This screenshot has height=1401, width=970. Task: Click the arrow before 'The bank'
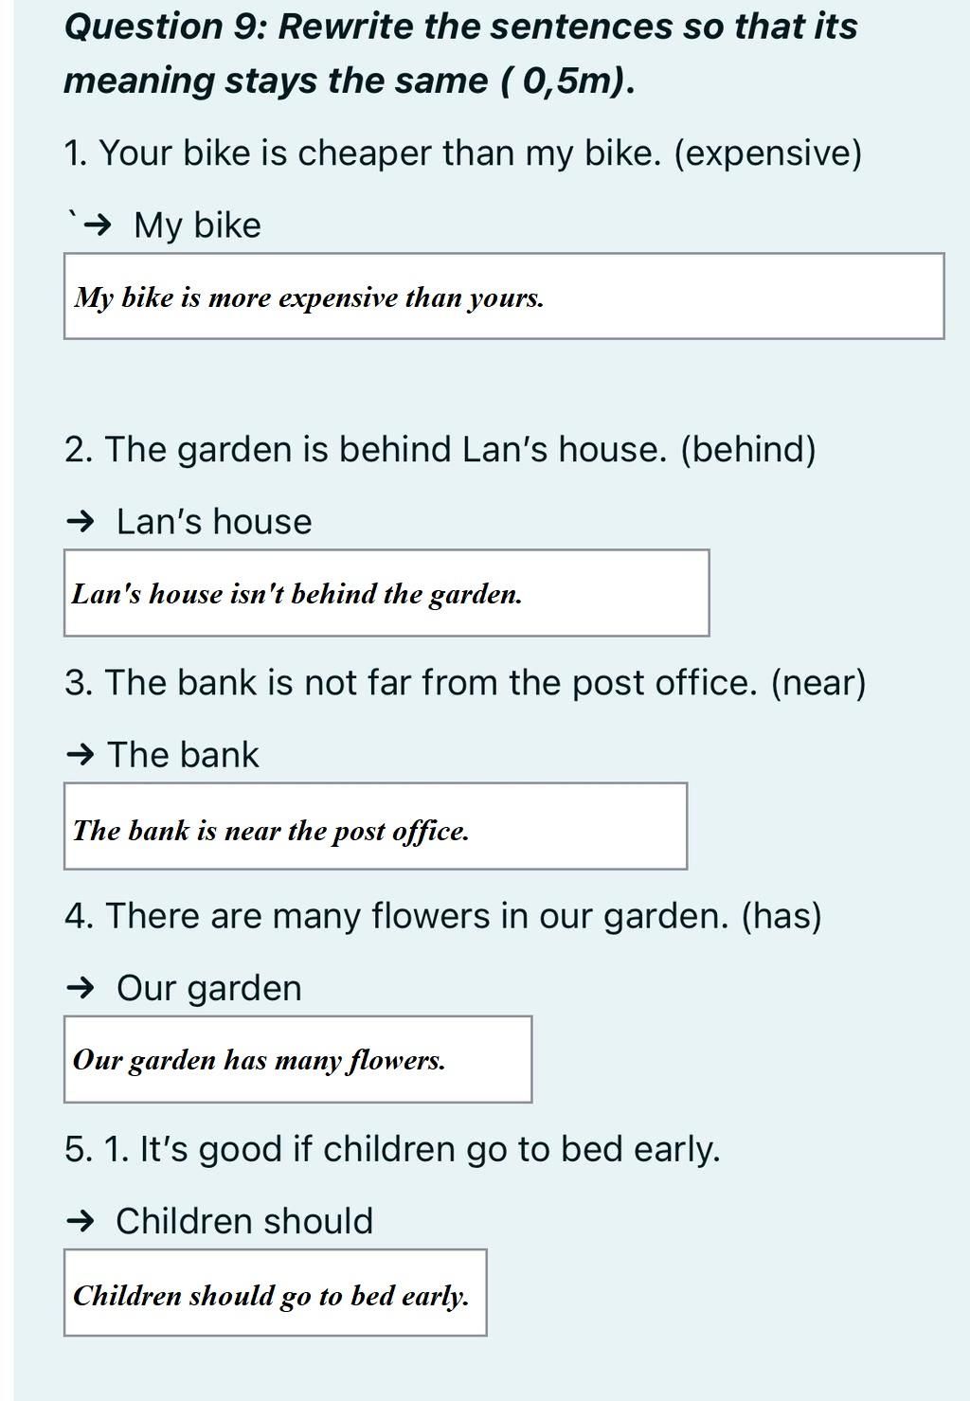[81, 755]
